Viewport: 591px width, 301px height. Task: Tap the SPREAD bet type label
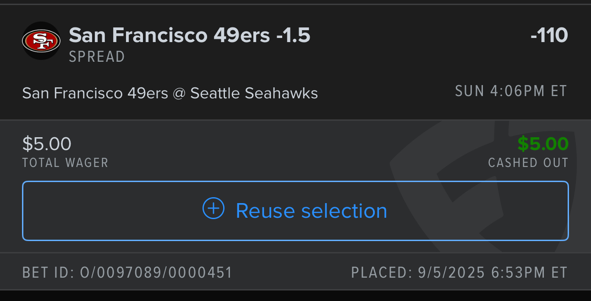(x=97, y=57)
